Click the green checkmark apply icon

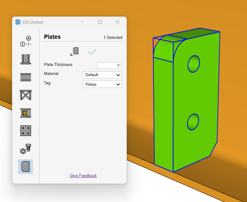(x=92, y=52)
